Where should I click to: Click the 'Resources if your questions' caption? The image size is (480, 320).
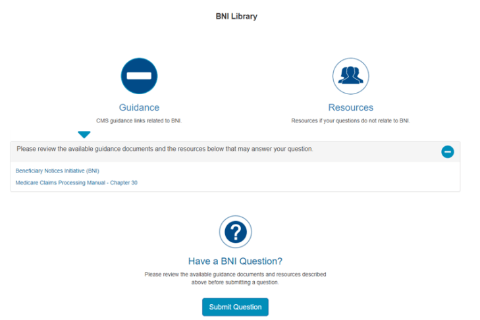pyautogui.click(x=350, y=120)
